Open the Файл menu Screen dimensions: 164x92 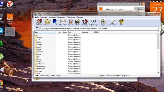pos(37,17)
